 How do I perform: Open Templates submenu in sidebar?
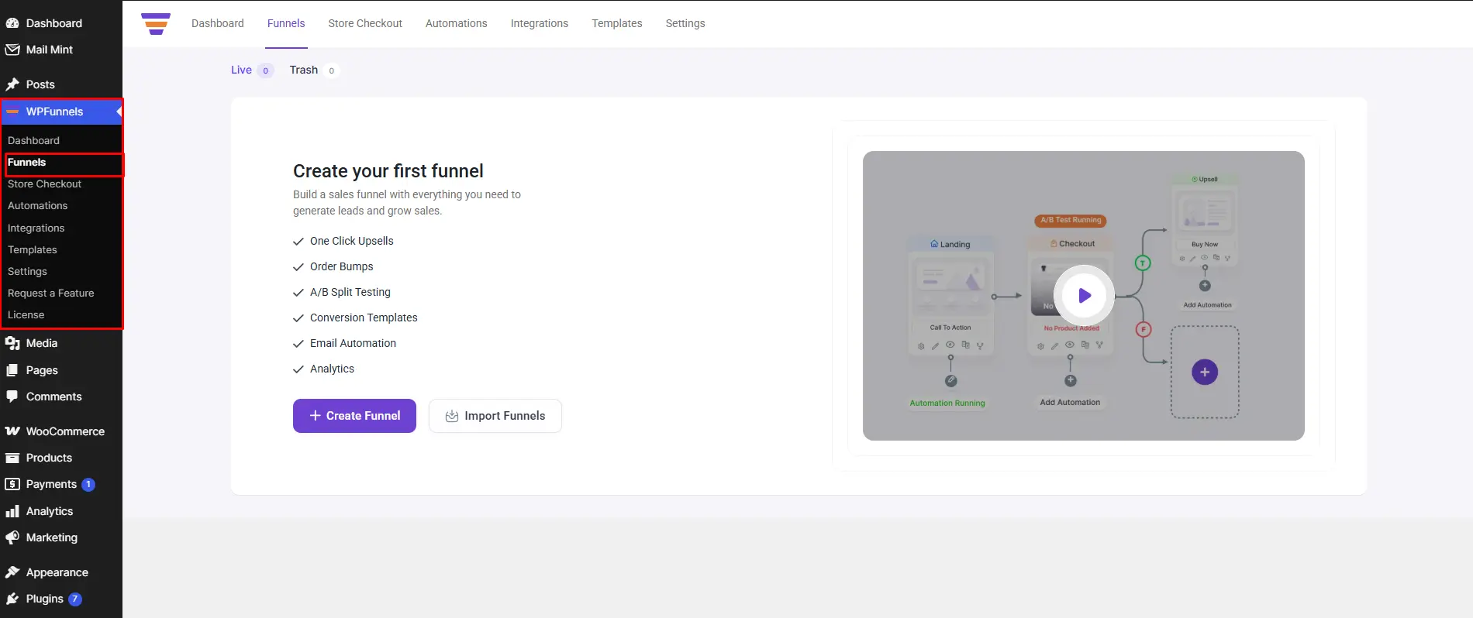coord(33,249)
